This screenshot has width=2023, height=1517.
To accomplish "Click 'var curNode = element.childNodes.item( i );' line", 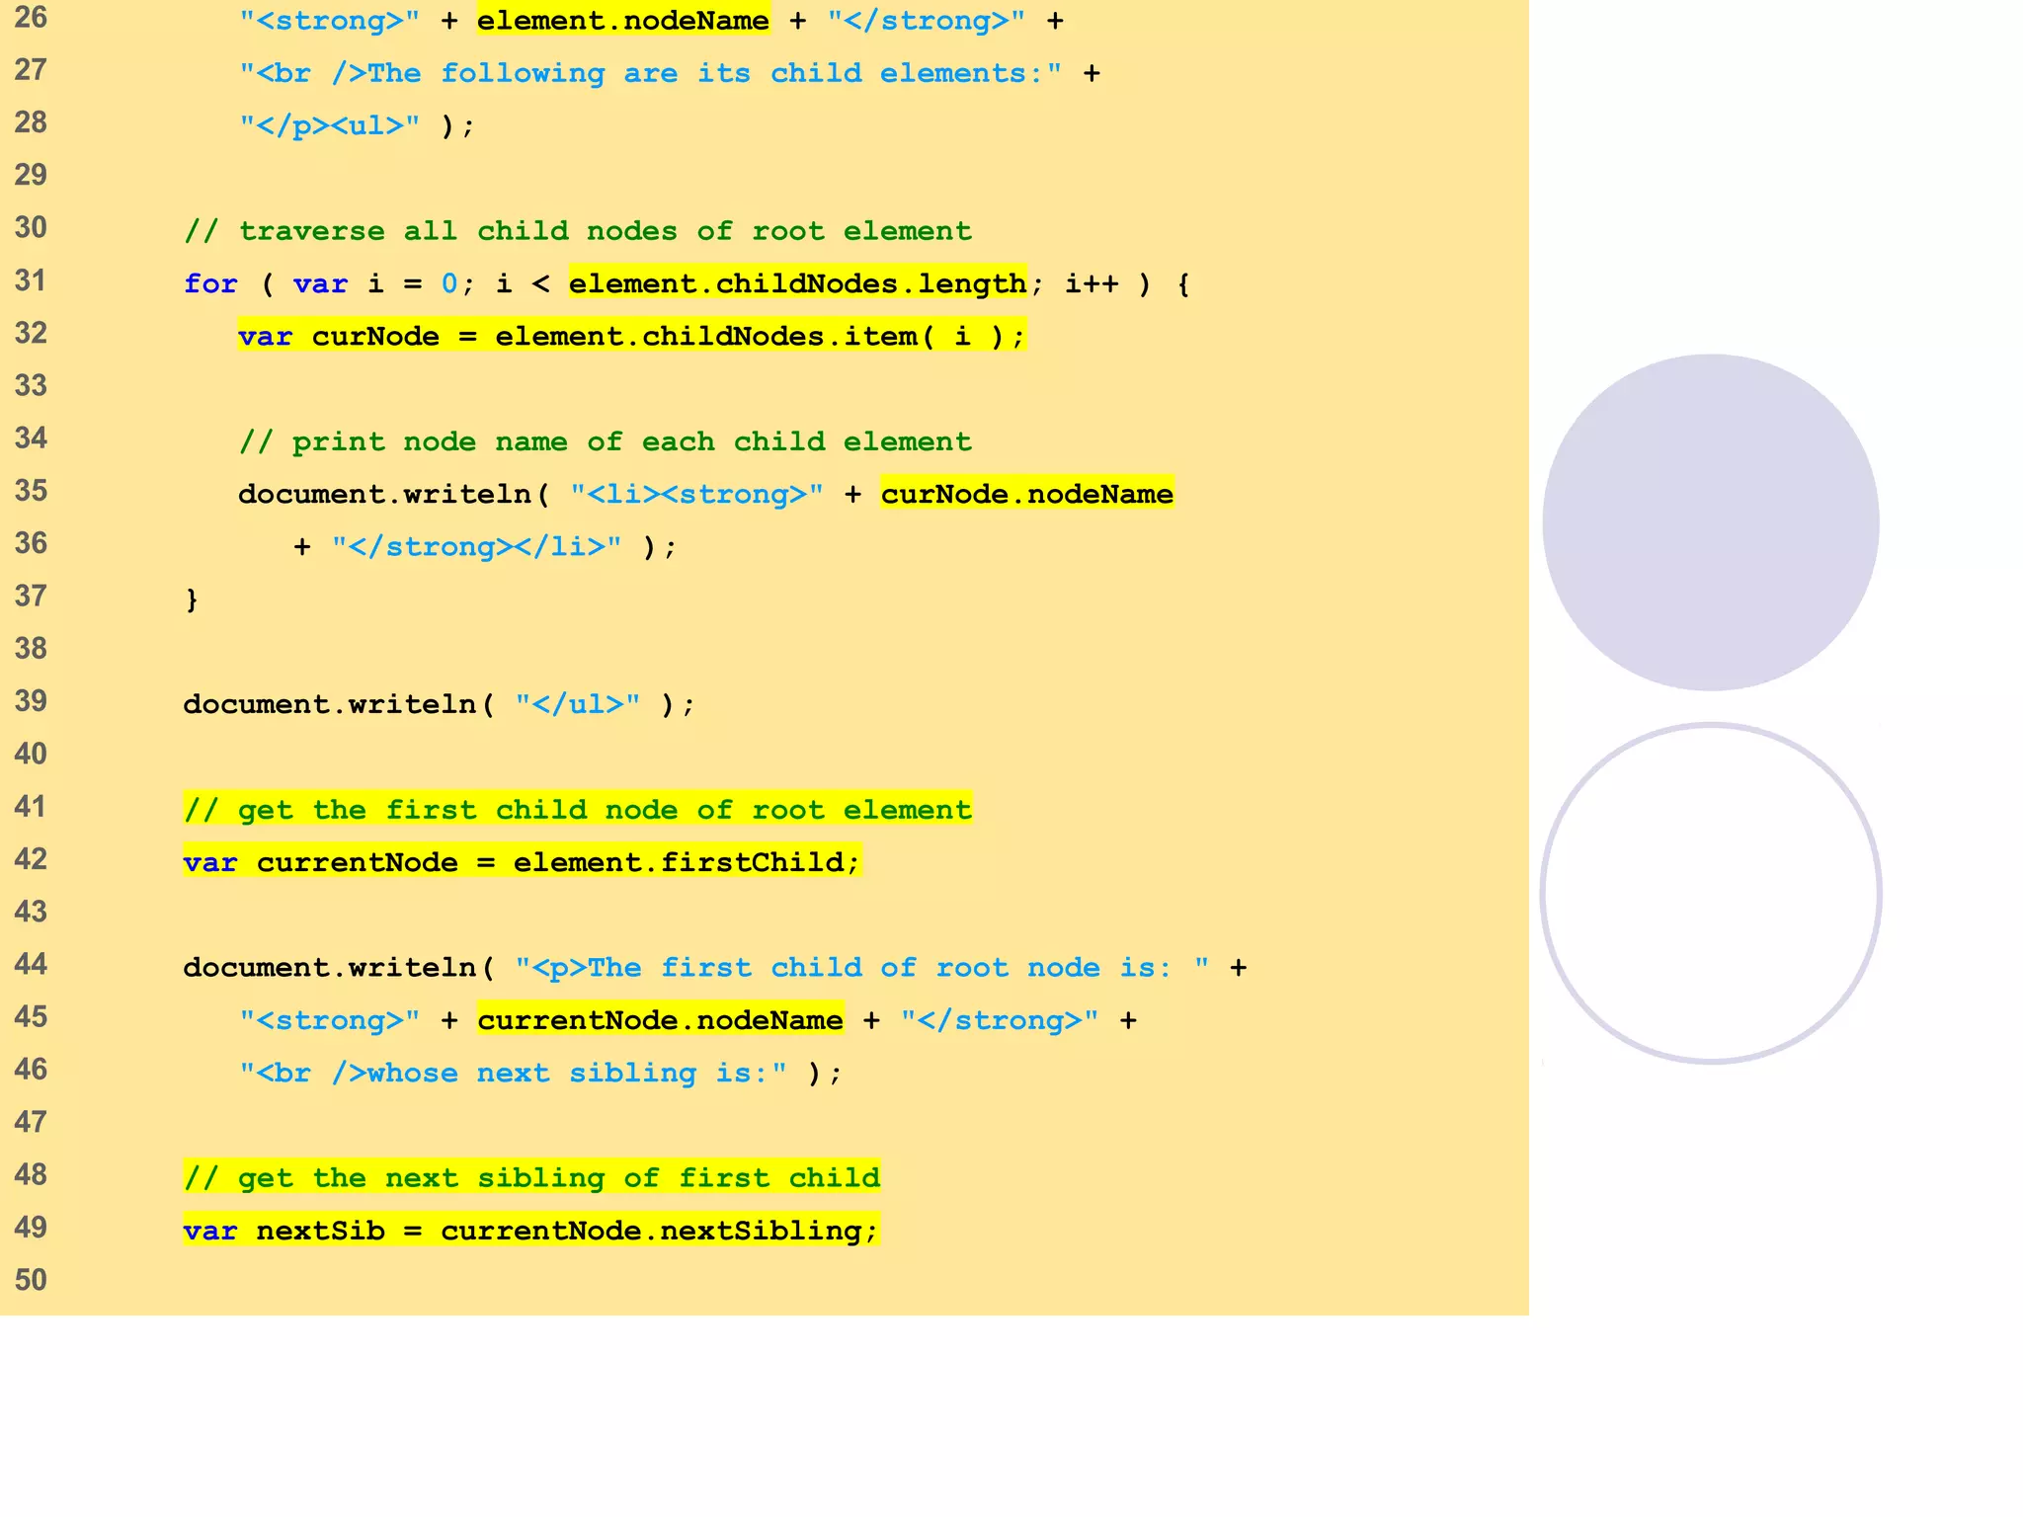I will (x=632, y=336).
